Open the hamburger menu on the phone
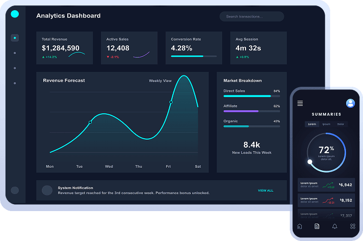The width and height of the screenshot is (363, 241). 300,103
